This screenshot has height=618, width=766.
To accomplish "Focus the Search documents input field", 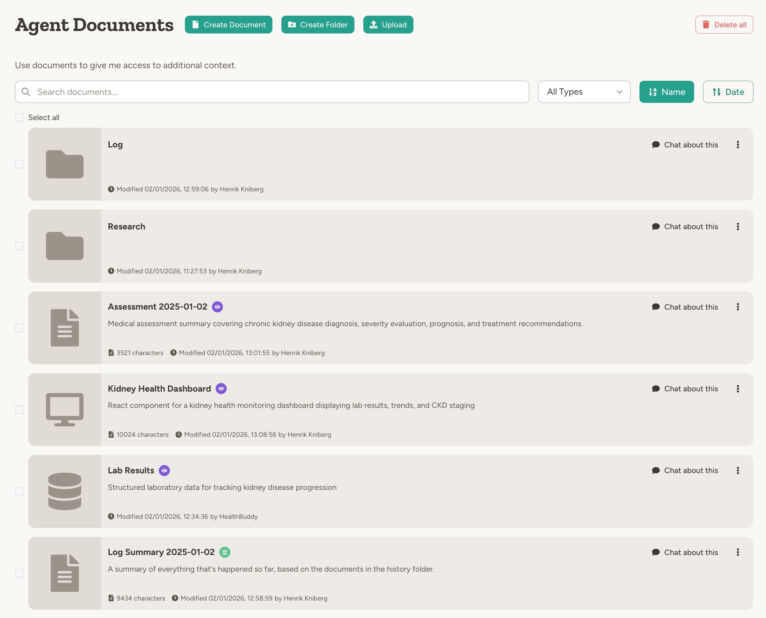I will 278,92.
